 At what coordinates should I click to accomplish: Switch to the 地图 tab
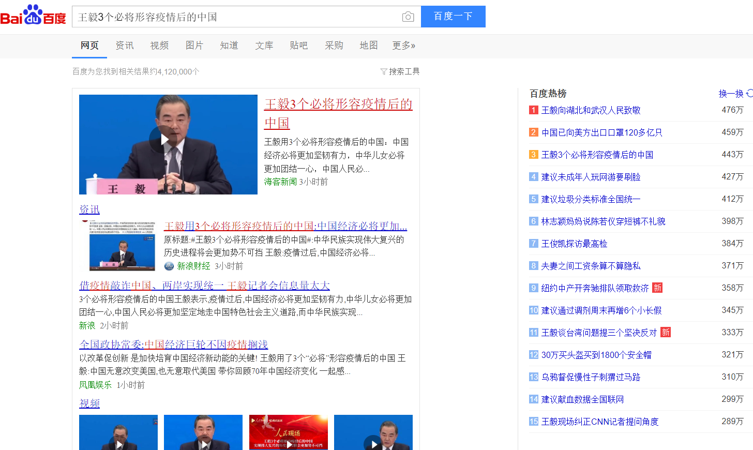(369, 46)
